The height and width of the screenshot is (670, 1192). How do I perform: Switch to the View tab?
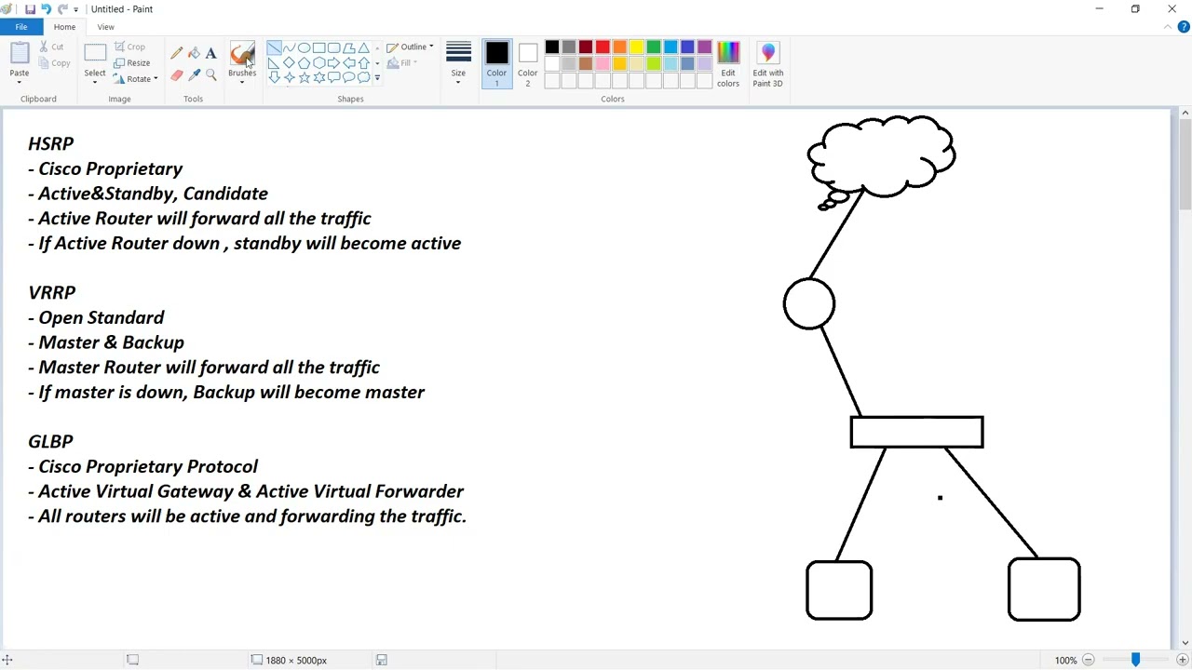pyautogui.click(x=105, y=27)
